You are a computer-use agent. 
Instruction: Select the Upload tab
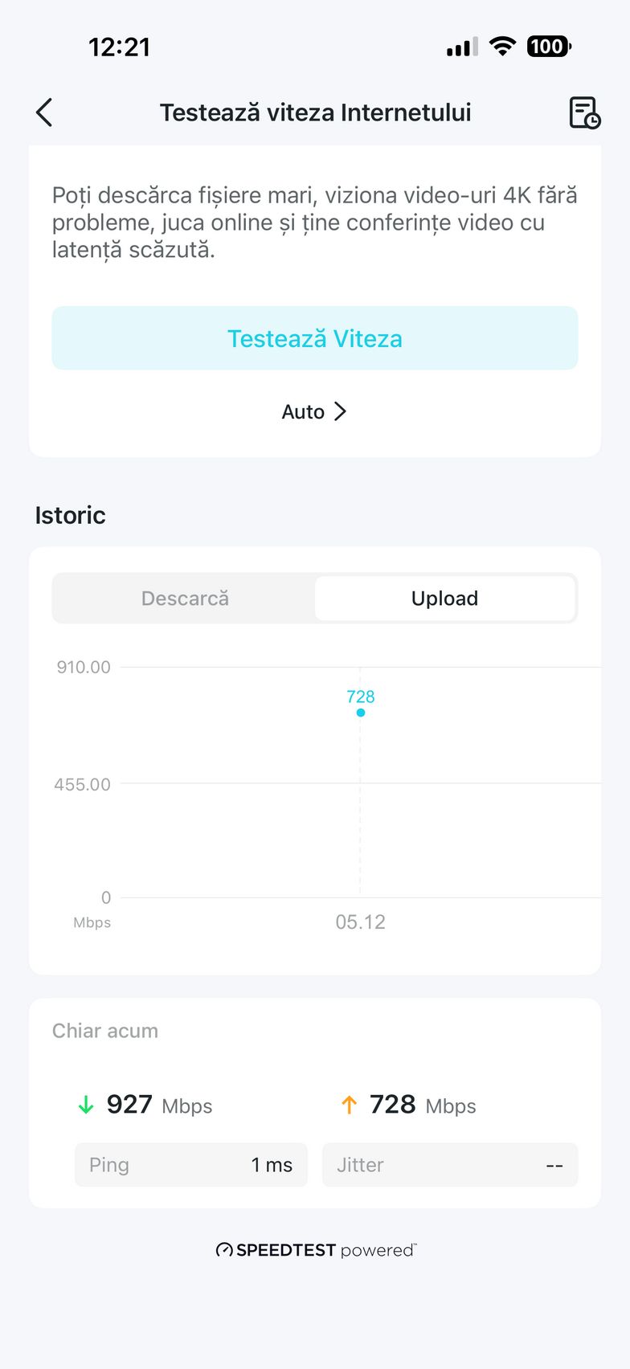[x=444, y=599]
